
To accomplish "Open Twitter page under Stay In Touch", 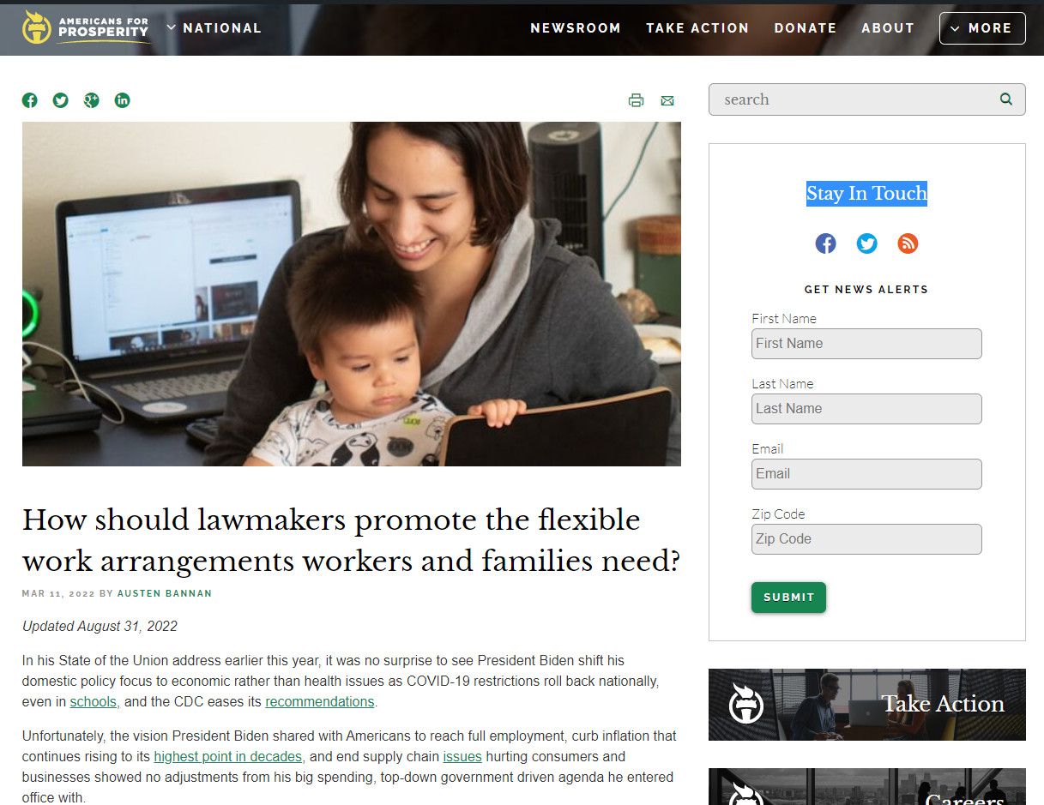I will pyautogui.click(x=867, y=243).
